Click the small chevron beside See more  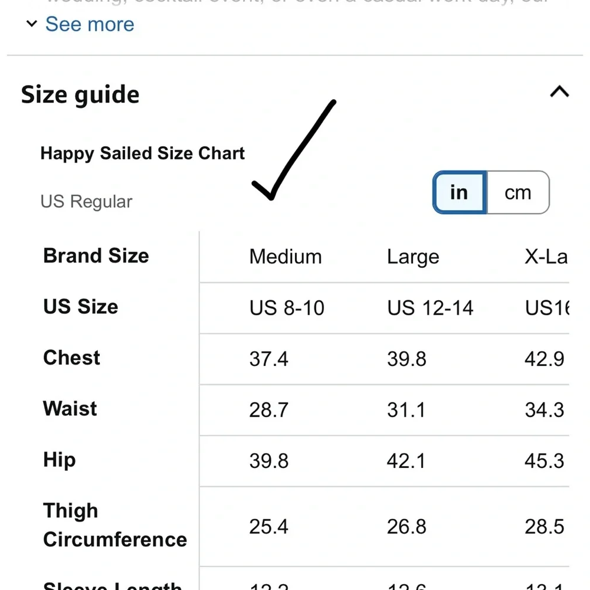tap(31, 25)
